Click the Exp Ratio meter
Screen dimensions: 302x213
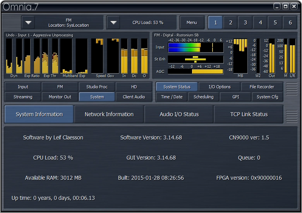[x=32, y=56]
